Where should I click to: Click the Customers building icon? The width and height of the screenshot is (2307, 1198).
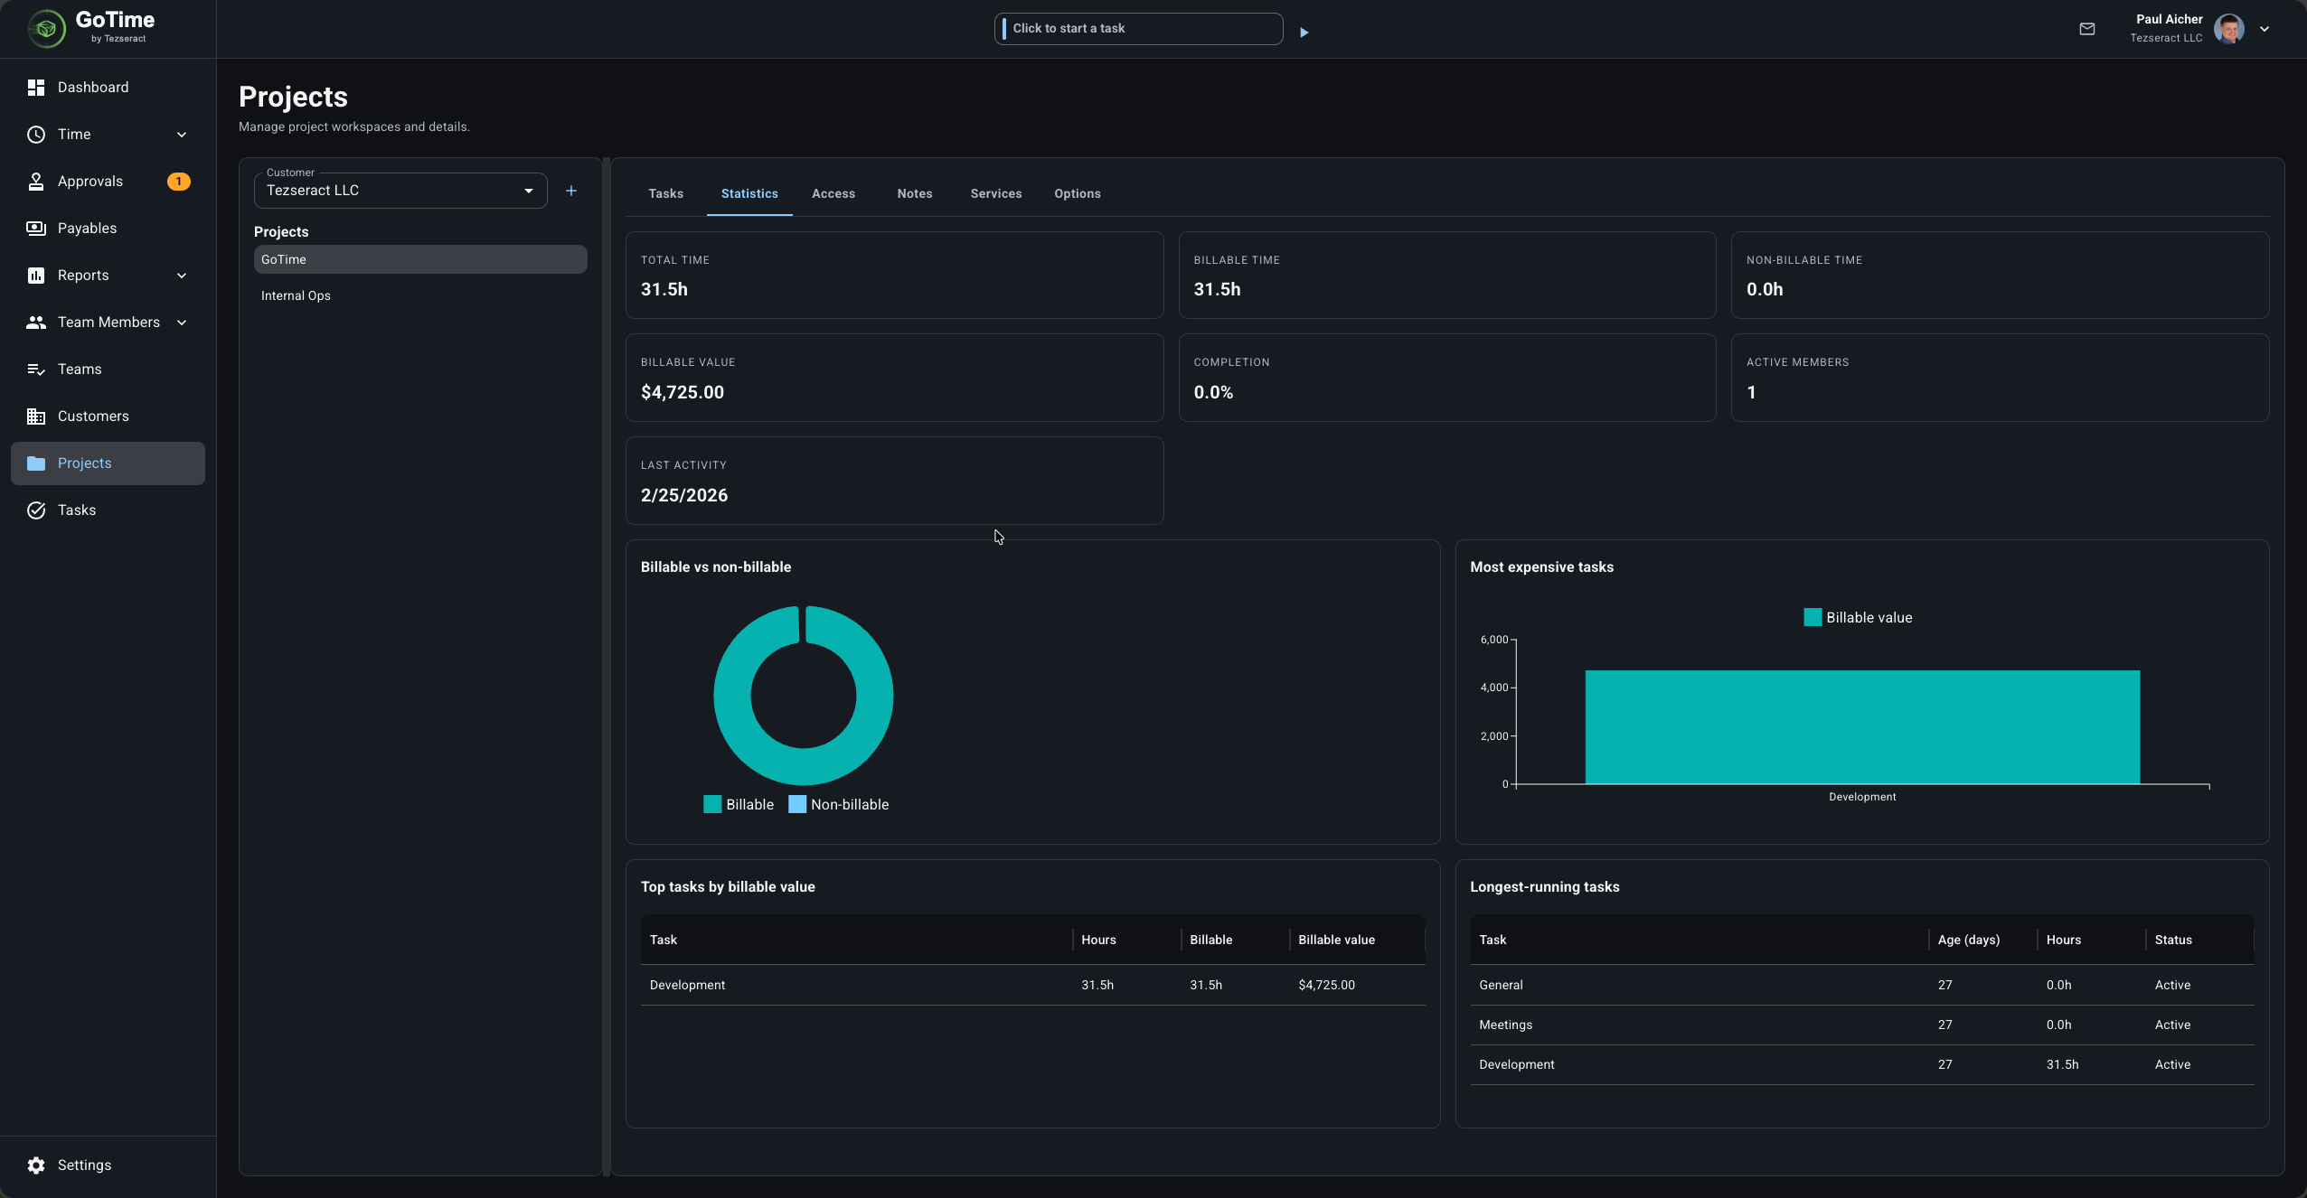pos(36,416)
